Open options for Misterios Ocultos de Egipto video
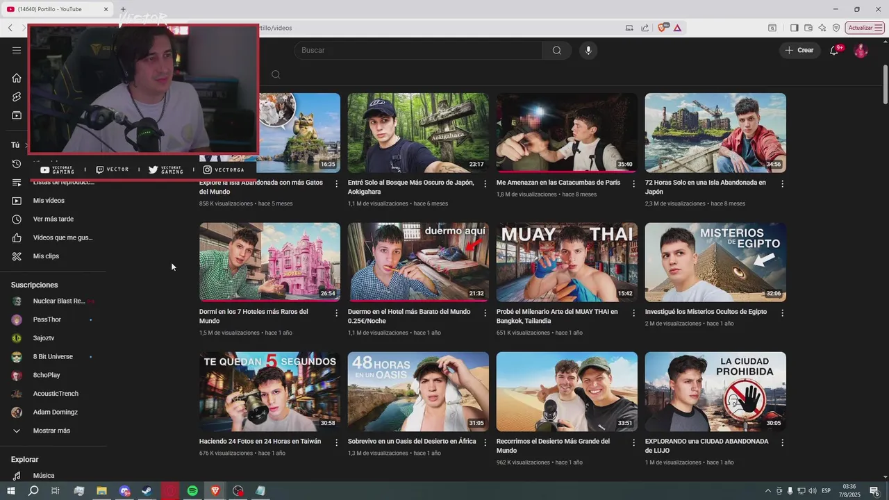 pyautogui.click(x=782, y=313)
